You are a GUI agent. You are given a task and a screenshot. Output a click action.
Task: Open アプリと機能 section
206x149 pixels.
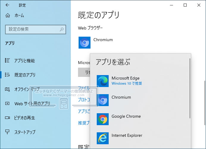(24, 60)
